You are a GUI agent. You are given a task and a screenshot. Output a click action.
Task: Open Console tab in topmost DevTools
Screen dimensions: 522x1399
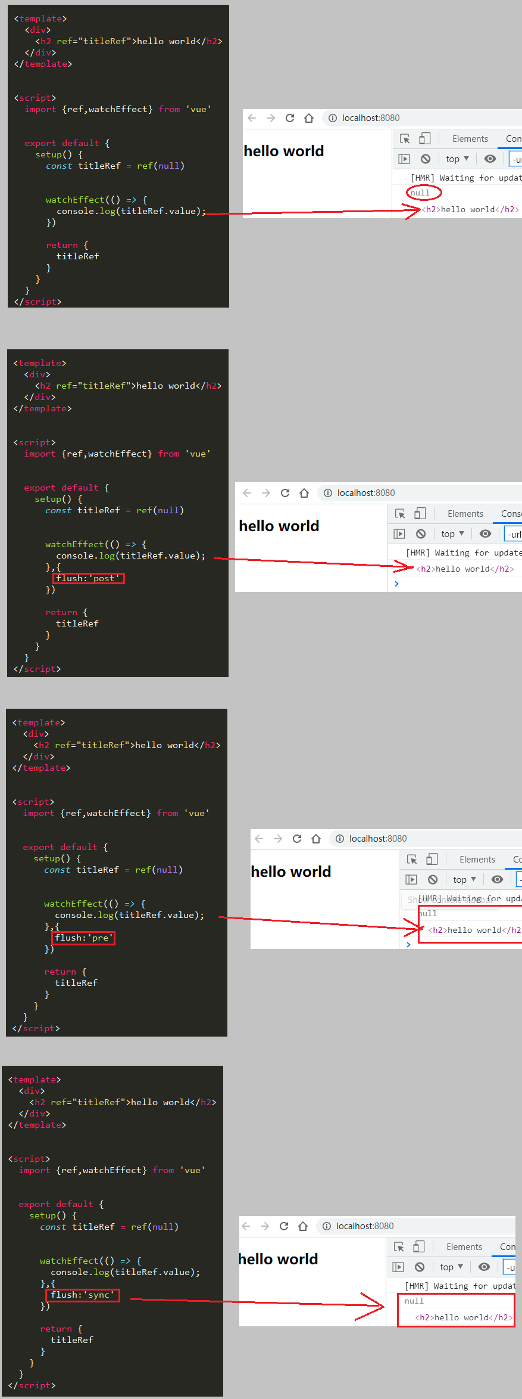click(513, 139)
